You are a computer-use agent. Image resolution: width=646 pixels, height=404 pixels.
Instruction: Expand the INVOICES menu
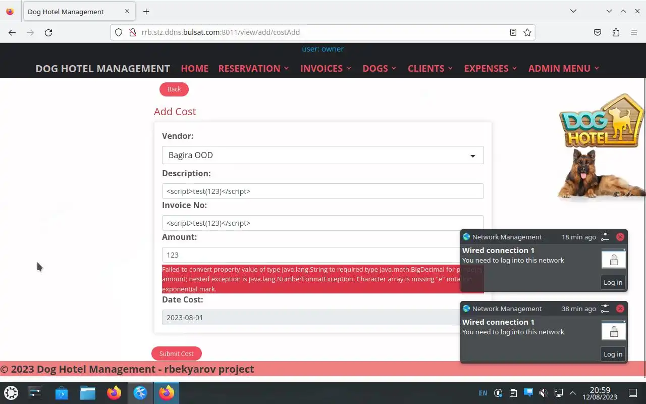tap(326, 68)
